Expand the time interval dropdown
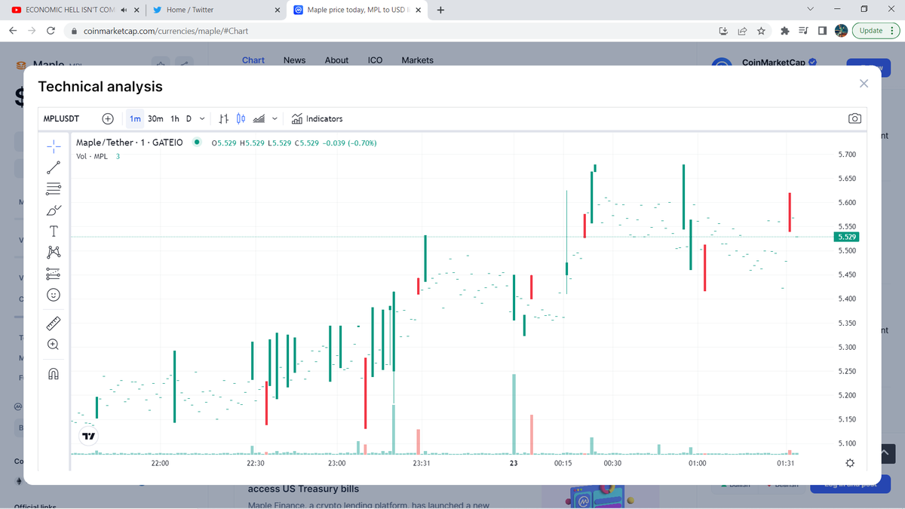The height and width of the screenshot is (509, 905). point(201,118)
